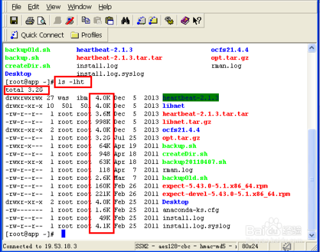Viewport: 320px width, 252px height.
Task: Click 'SSH2 - aes128-cbc - hmac-md5' status text
Action: [x=180, y=246]
